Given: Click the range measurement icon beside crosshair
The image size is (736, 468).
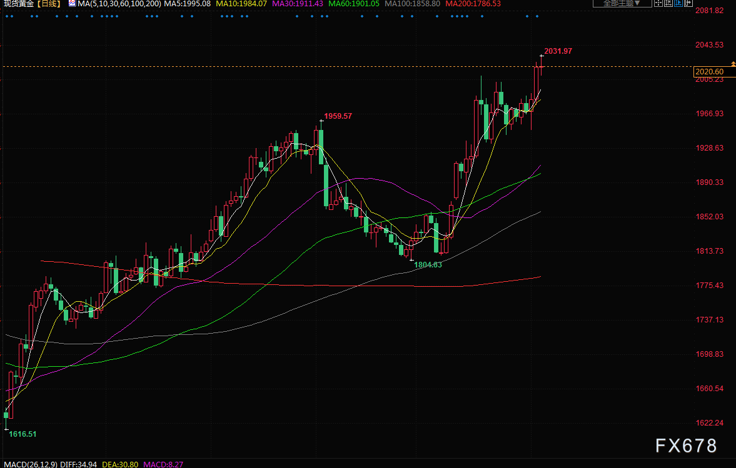Looking at the screenshot, I should 668,3.
